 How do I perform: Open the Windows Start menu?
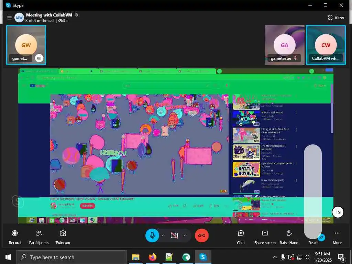(8, 257)
